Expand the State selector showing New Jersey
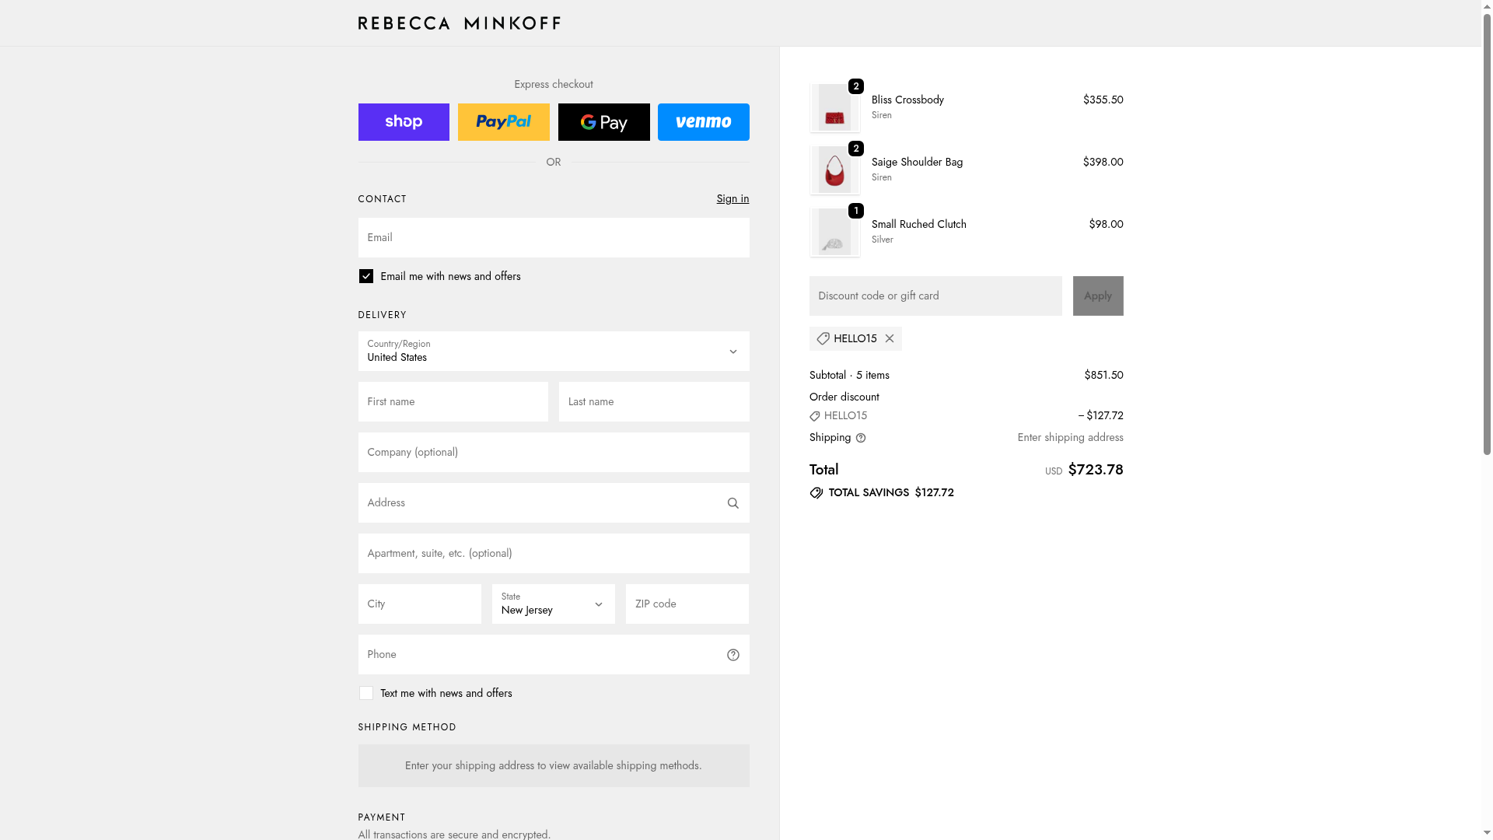The height and width of the screenshot is (840, 1493). (553, 604)
